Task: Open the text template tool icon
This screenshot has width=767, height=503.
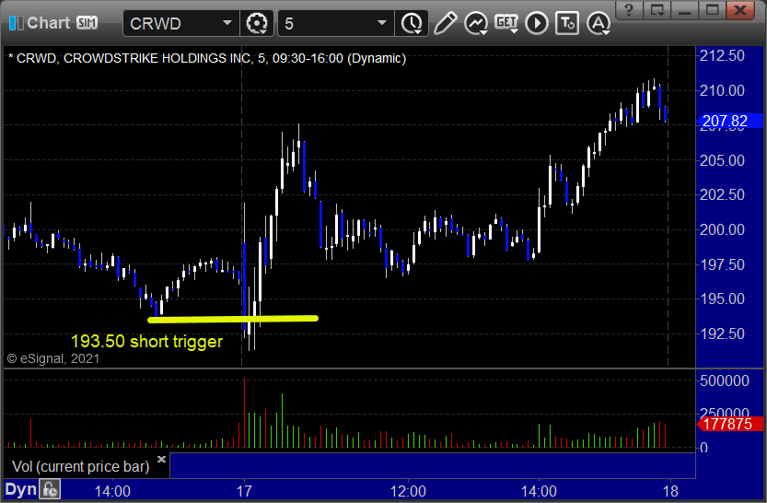Action: pyautogui.click(x=567, y=23)
